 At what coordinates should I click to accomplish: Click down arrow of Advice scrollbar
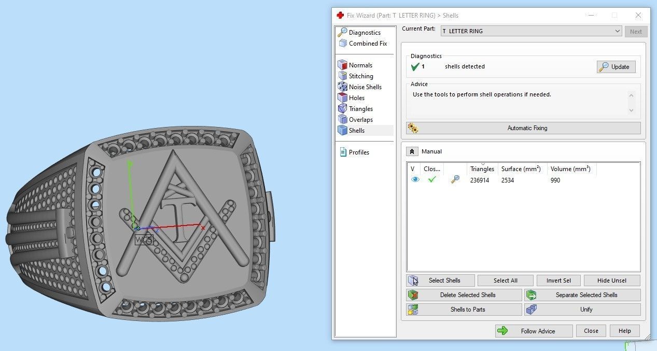coord(631,110)
